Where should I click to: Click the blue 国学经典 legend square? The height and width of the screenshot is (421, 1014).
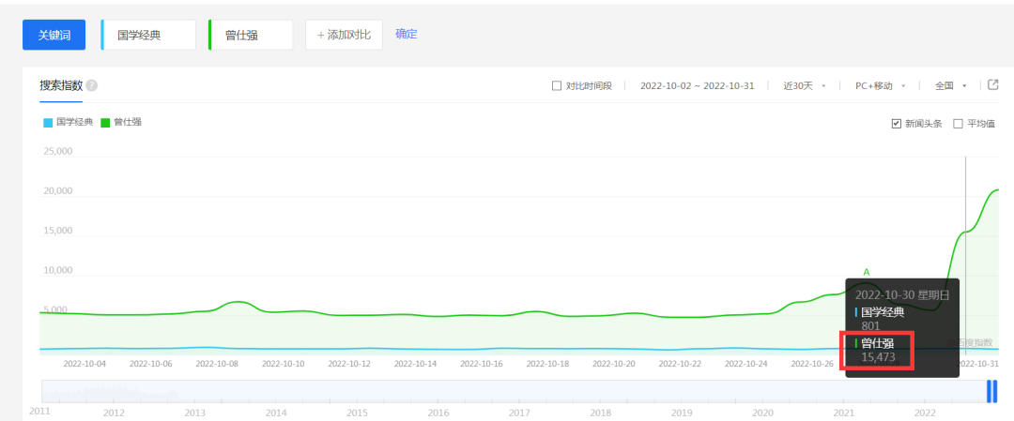pyautogui.click(x=48, y=123)
